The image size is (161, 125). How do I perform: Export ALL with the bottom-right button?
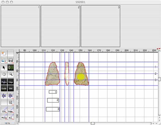11,116
